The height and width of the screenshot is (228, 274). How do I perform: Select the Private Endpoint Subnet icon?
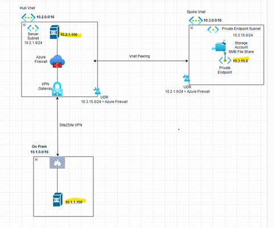tap(213, 30)
